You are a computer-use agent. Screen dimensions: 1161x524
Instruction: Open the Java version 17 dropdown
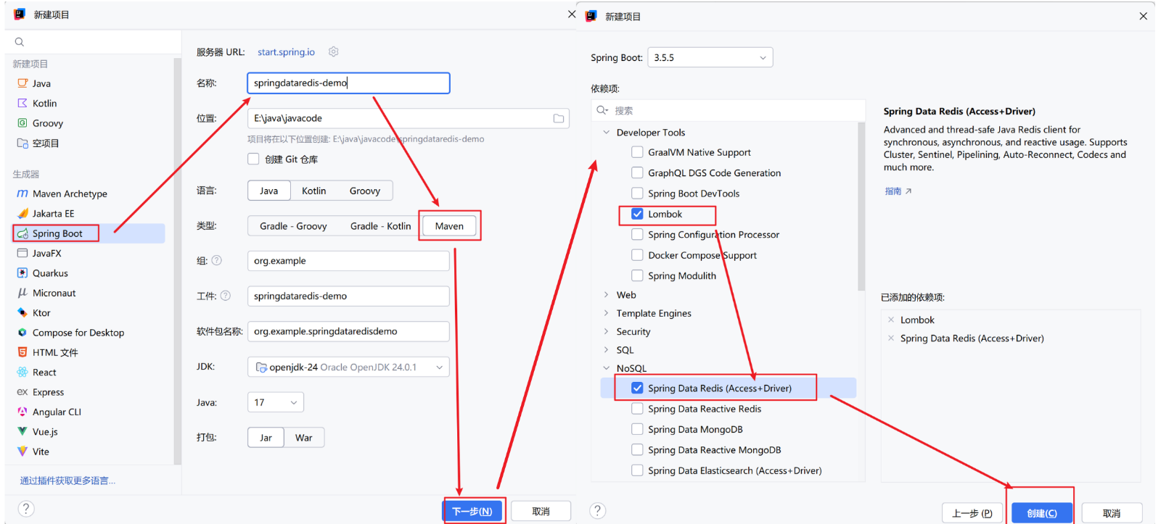(x=276, y=402)
